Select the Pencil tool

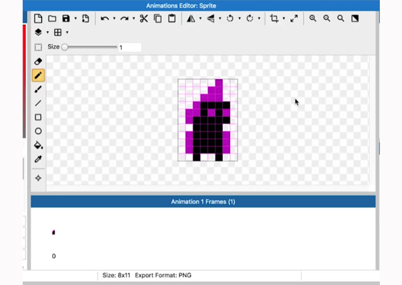coord(38,75)
